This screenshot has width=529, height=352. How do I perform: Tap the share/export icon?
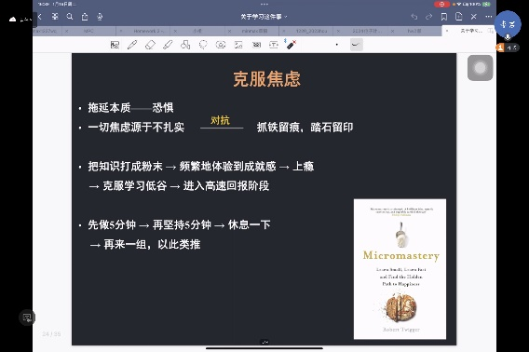85,17
